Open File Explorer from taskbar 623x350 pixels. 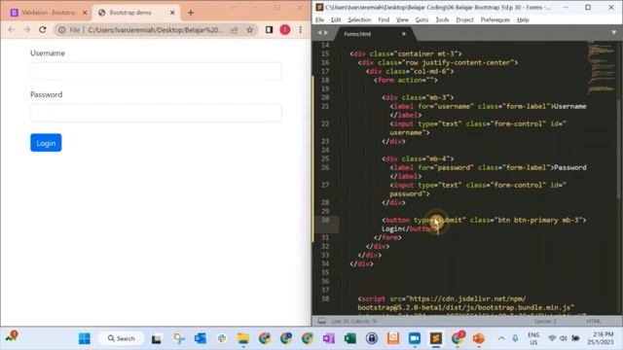pyautogui.click(x=243, y=338)
